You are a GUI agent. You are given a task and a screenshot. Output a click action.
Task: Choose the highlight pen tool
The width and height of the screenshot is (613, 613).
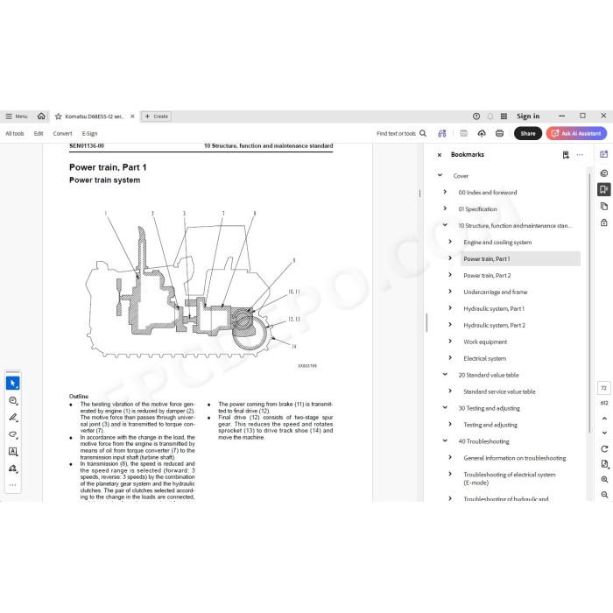13,418
